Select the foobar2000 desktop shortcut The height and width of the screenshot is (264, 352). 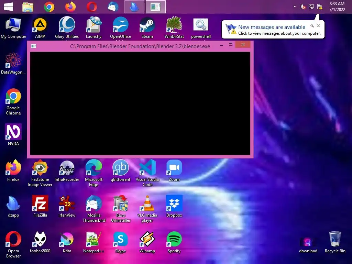click(40, 242)
